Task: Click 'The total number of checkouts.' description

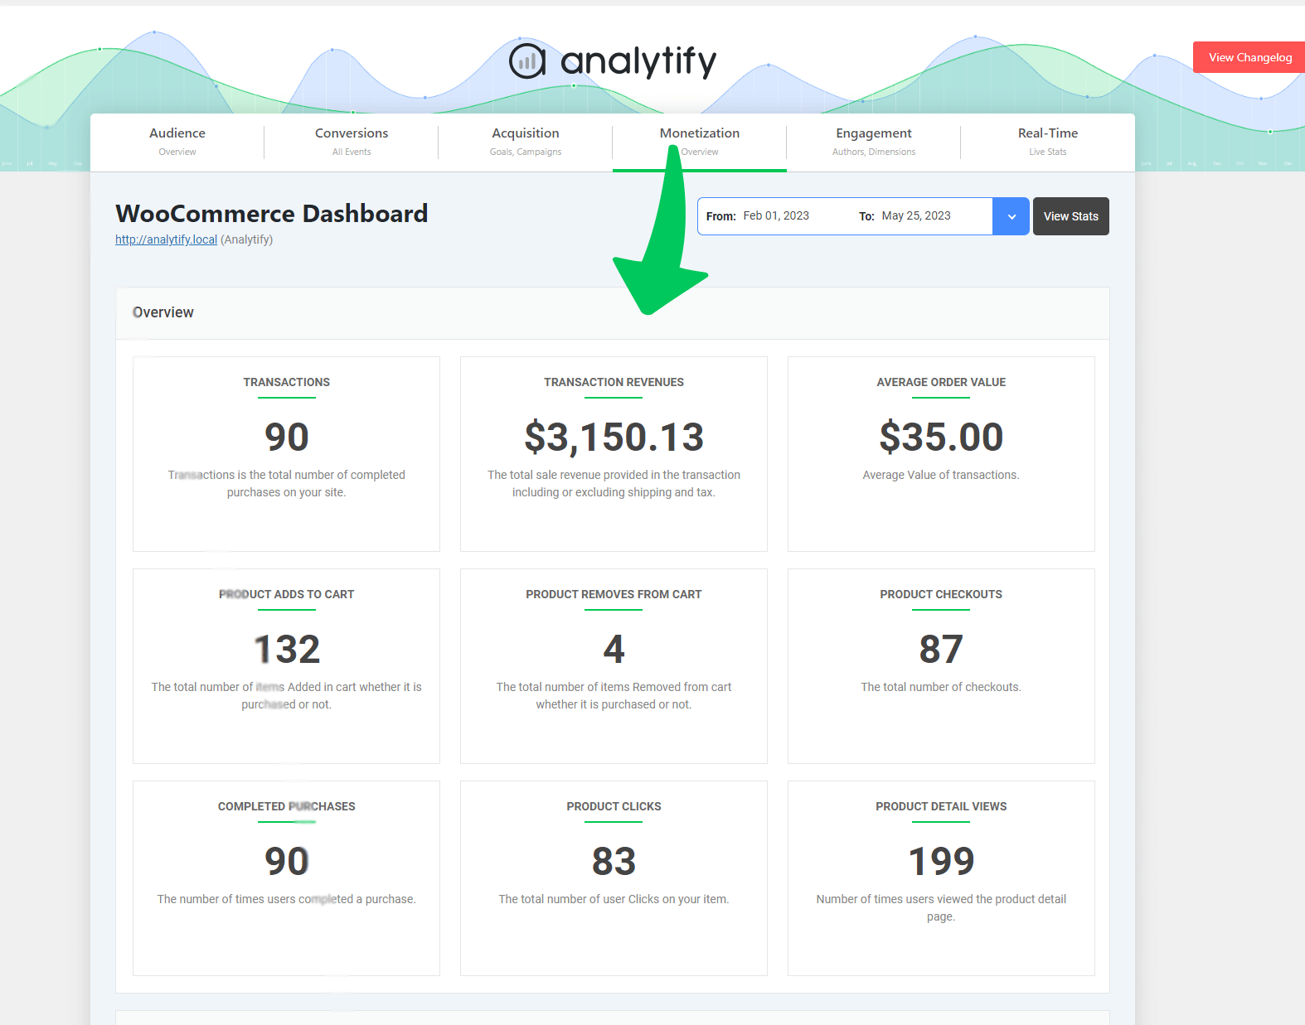Action: (x=941, y=687)
